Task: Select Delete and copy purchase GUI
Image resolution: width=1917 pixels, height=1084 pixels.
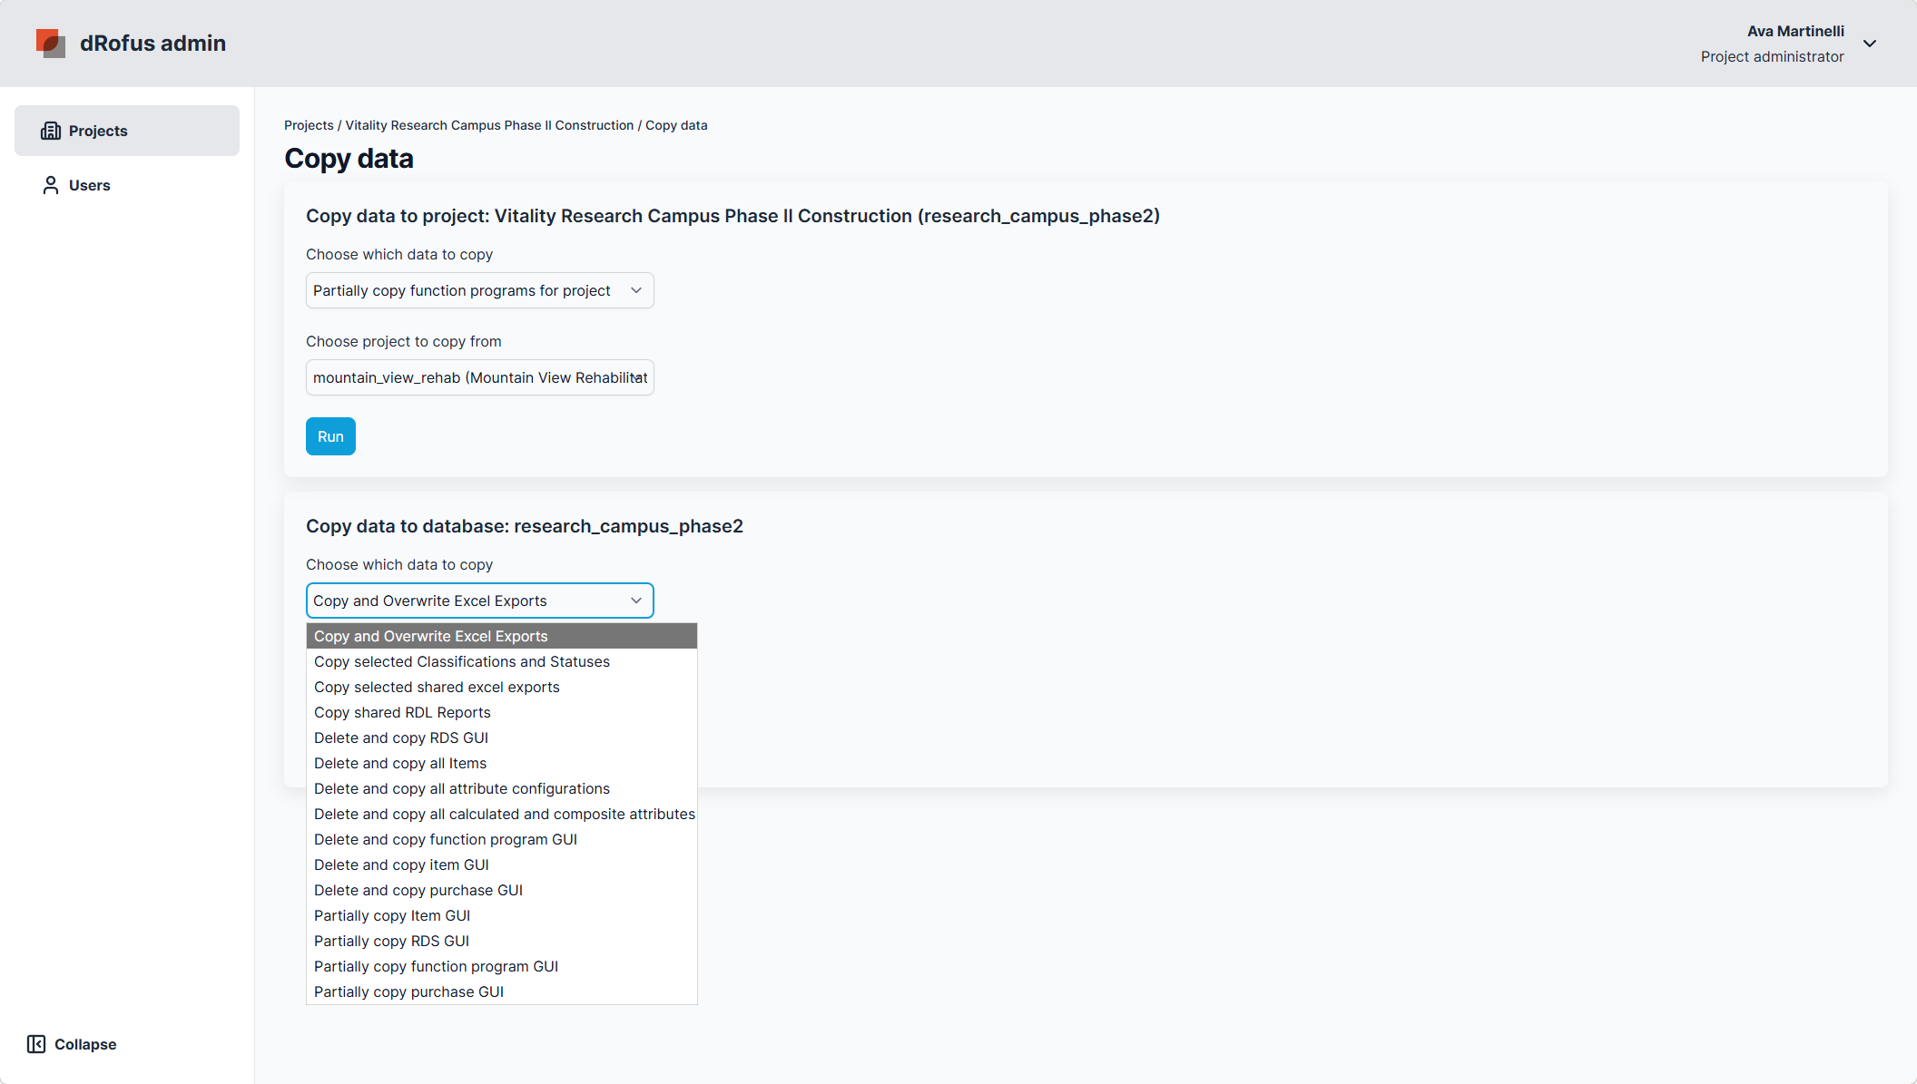Action: click(x=502, y=890)
